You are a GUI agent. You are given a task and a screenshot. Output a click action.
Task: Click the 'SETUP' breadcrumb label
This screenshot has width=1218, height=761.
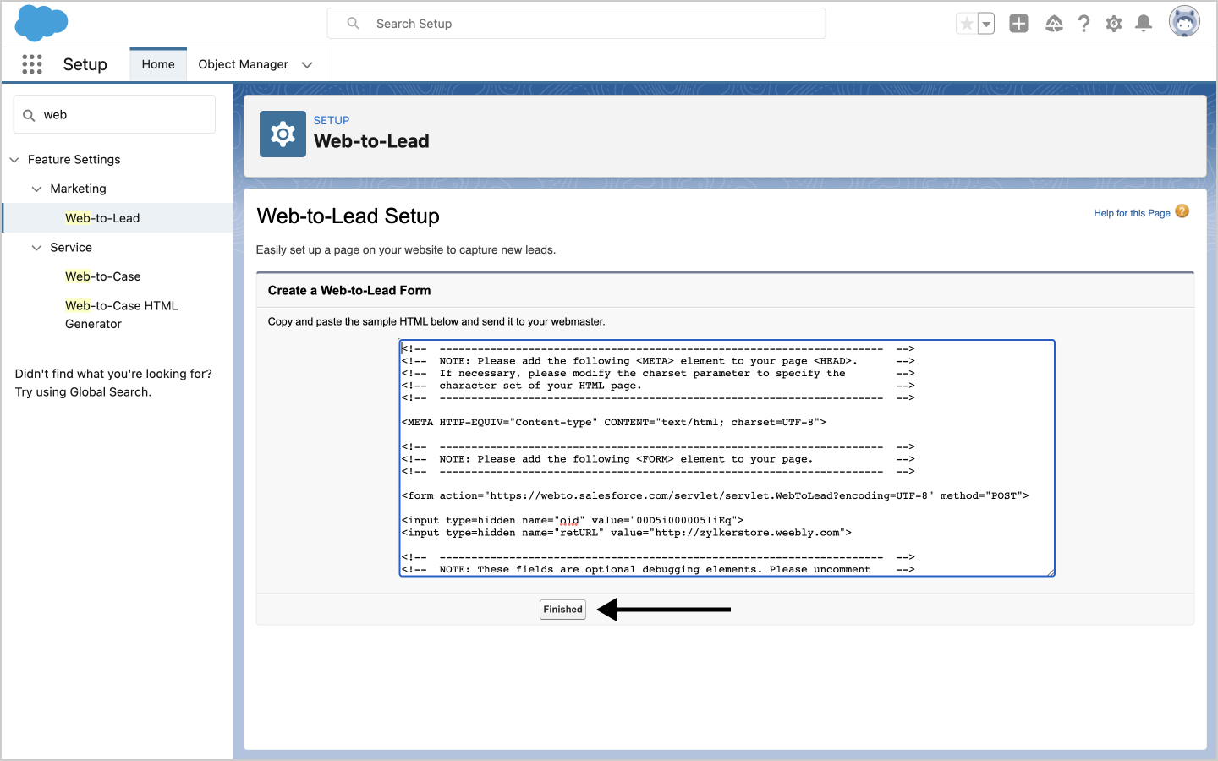point(332,121)
